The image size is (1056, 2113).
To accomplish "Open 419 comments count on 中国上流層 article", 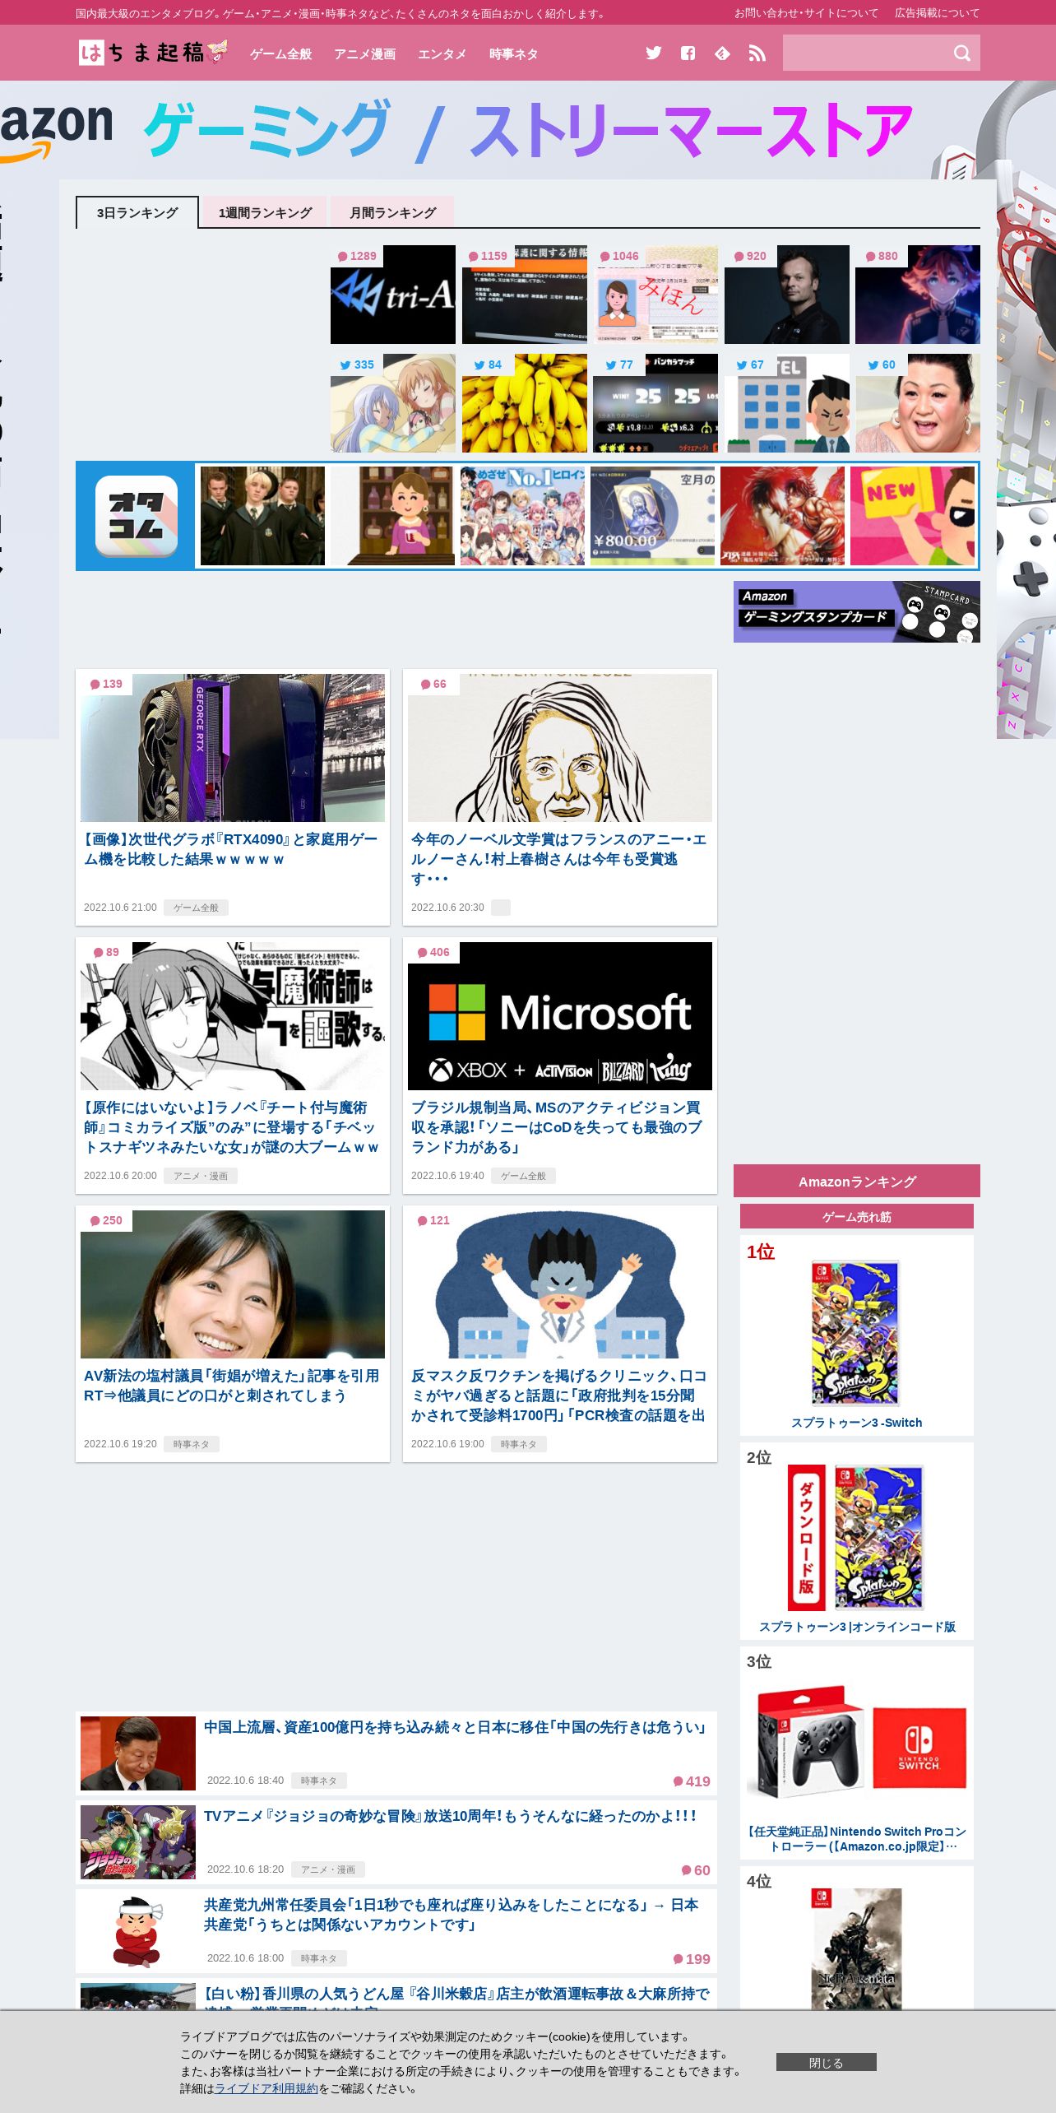I will pos(692,1781).
